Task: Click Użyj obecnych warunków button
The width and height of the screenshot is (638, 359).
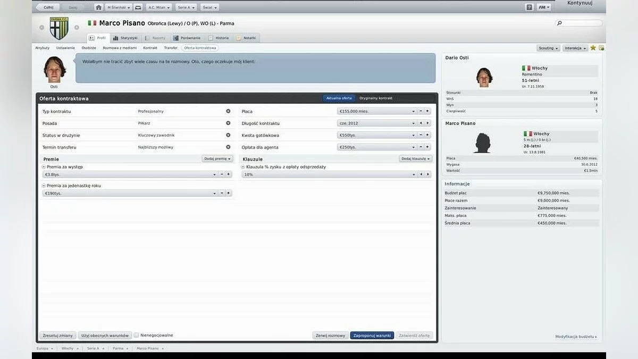Action: pos(105,336)
